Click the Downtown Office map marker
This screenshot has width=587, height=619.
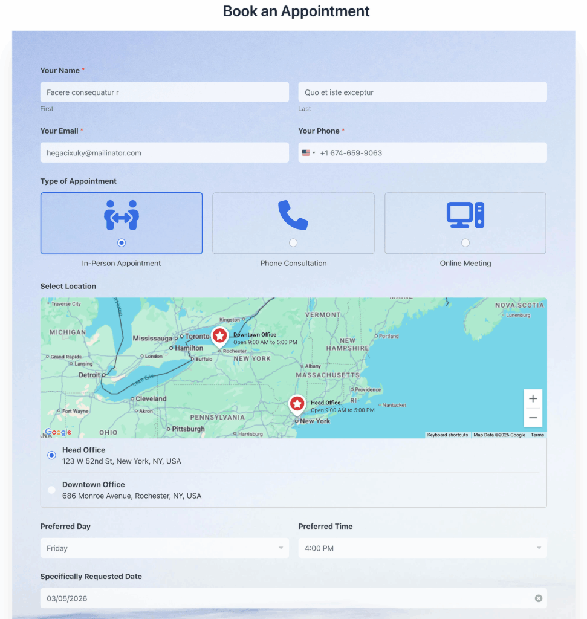[x=219, y=335]
